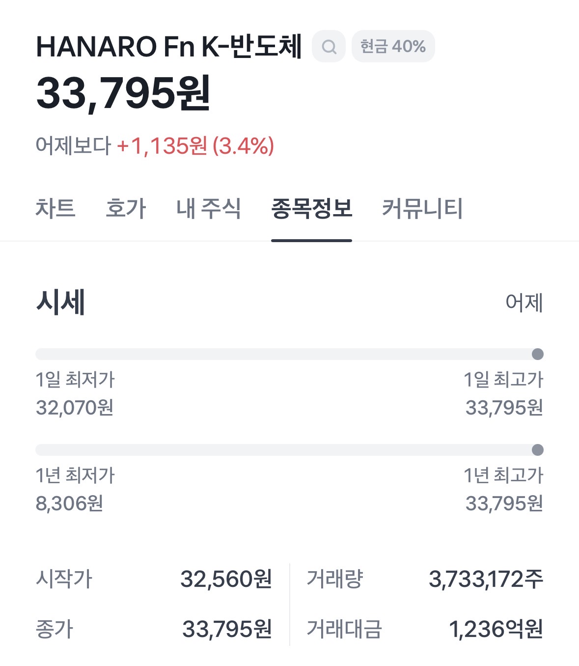Image resolution: width=579 pixels, height=666 pixels.
Task: Open the 호가 tab
Action: tap(126, 208)
